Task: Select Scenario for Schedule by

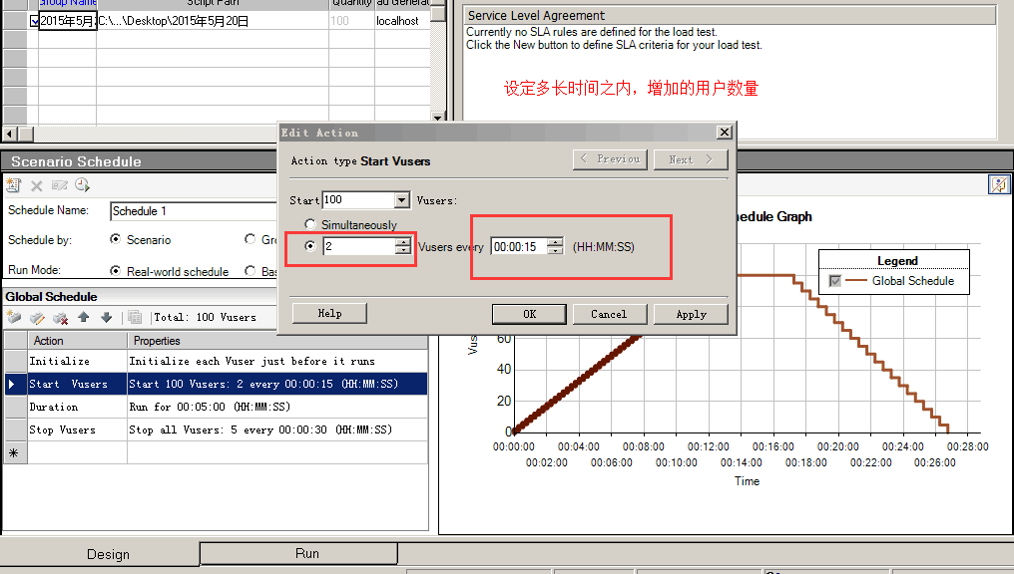Action: tap(115, 239)
